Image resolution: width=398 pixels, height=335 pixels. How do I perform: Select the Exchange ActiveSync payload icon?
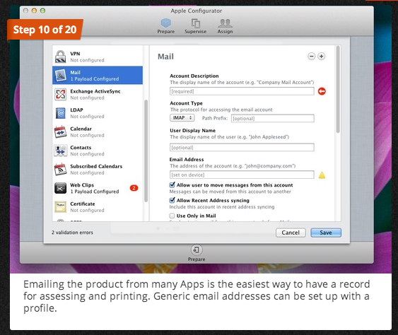click(x=60, y=94)
